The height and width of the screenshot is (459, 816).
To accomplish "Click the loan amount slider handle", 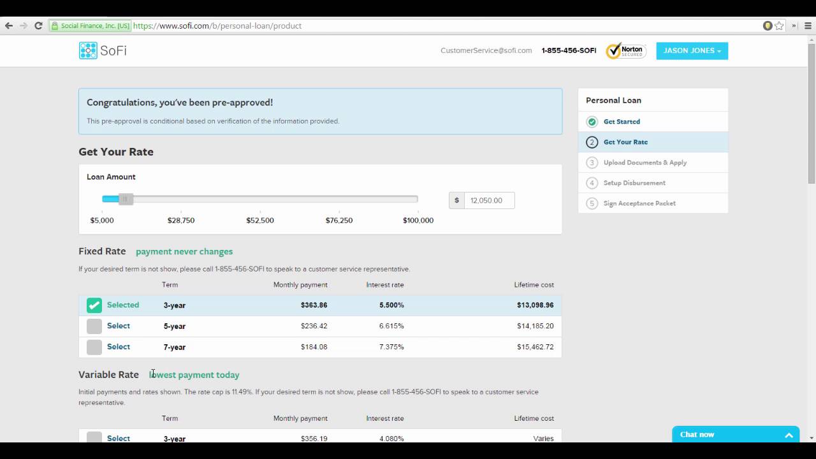I will pyautogui.click(x=126, y=200).
